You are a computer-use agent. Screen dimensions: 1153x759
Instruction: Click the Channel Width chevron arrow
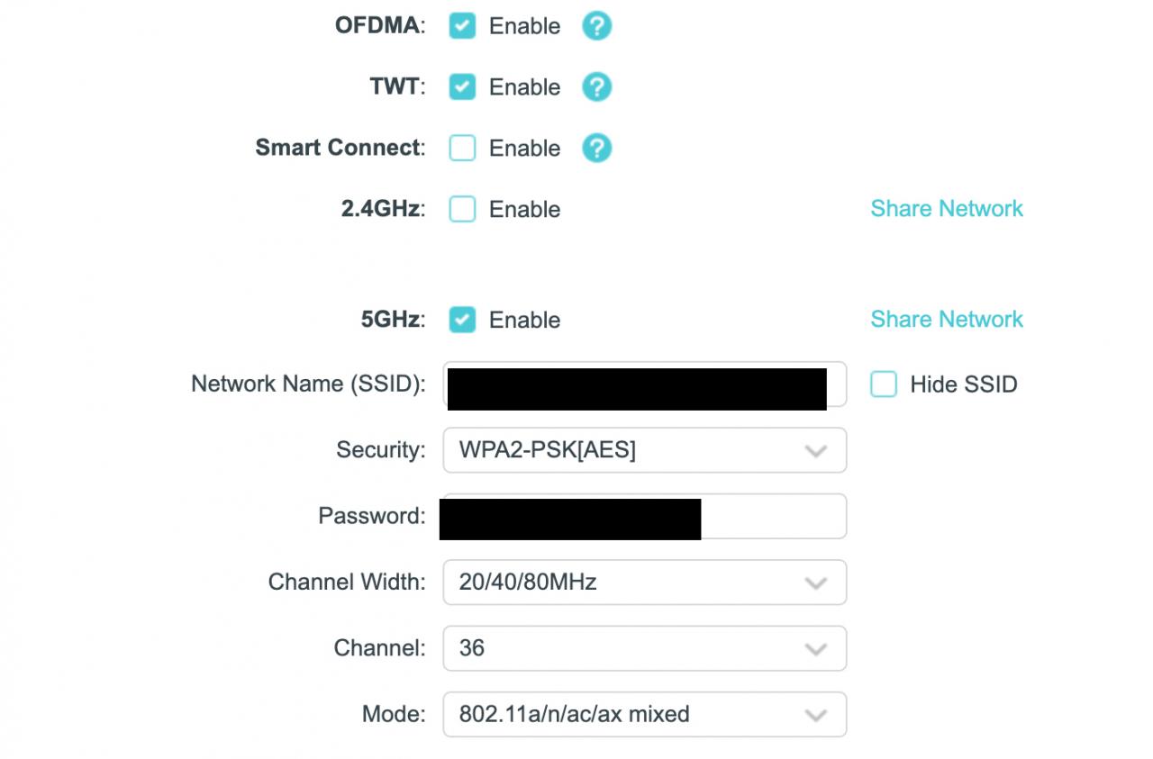(816, 583)
